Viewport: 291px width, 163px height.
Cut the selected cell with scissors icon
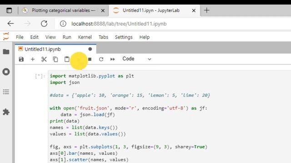point(44,59)
